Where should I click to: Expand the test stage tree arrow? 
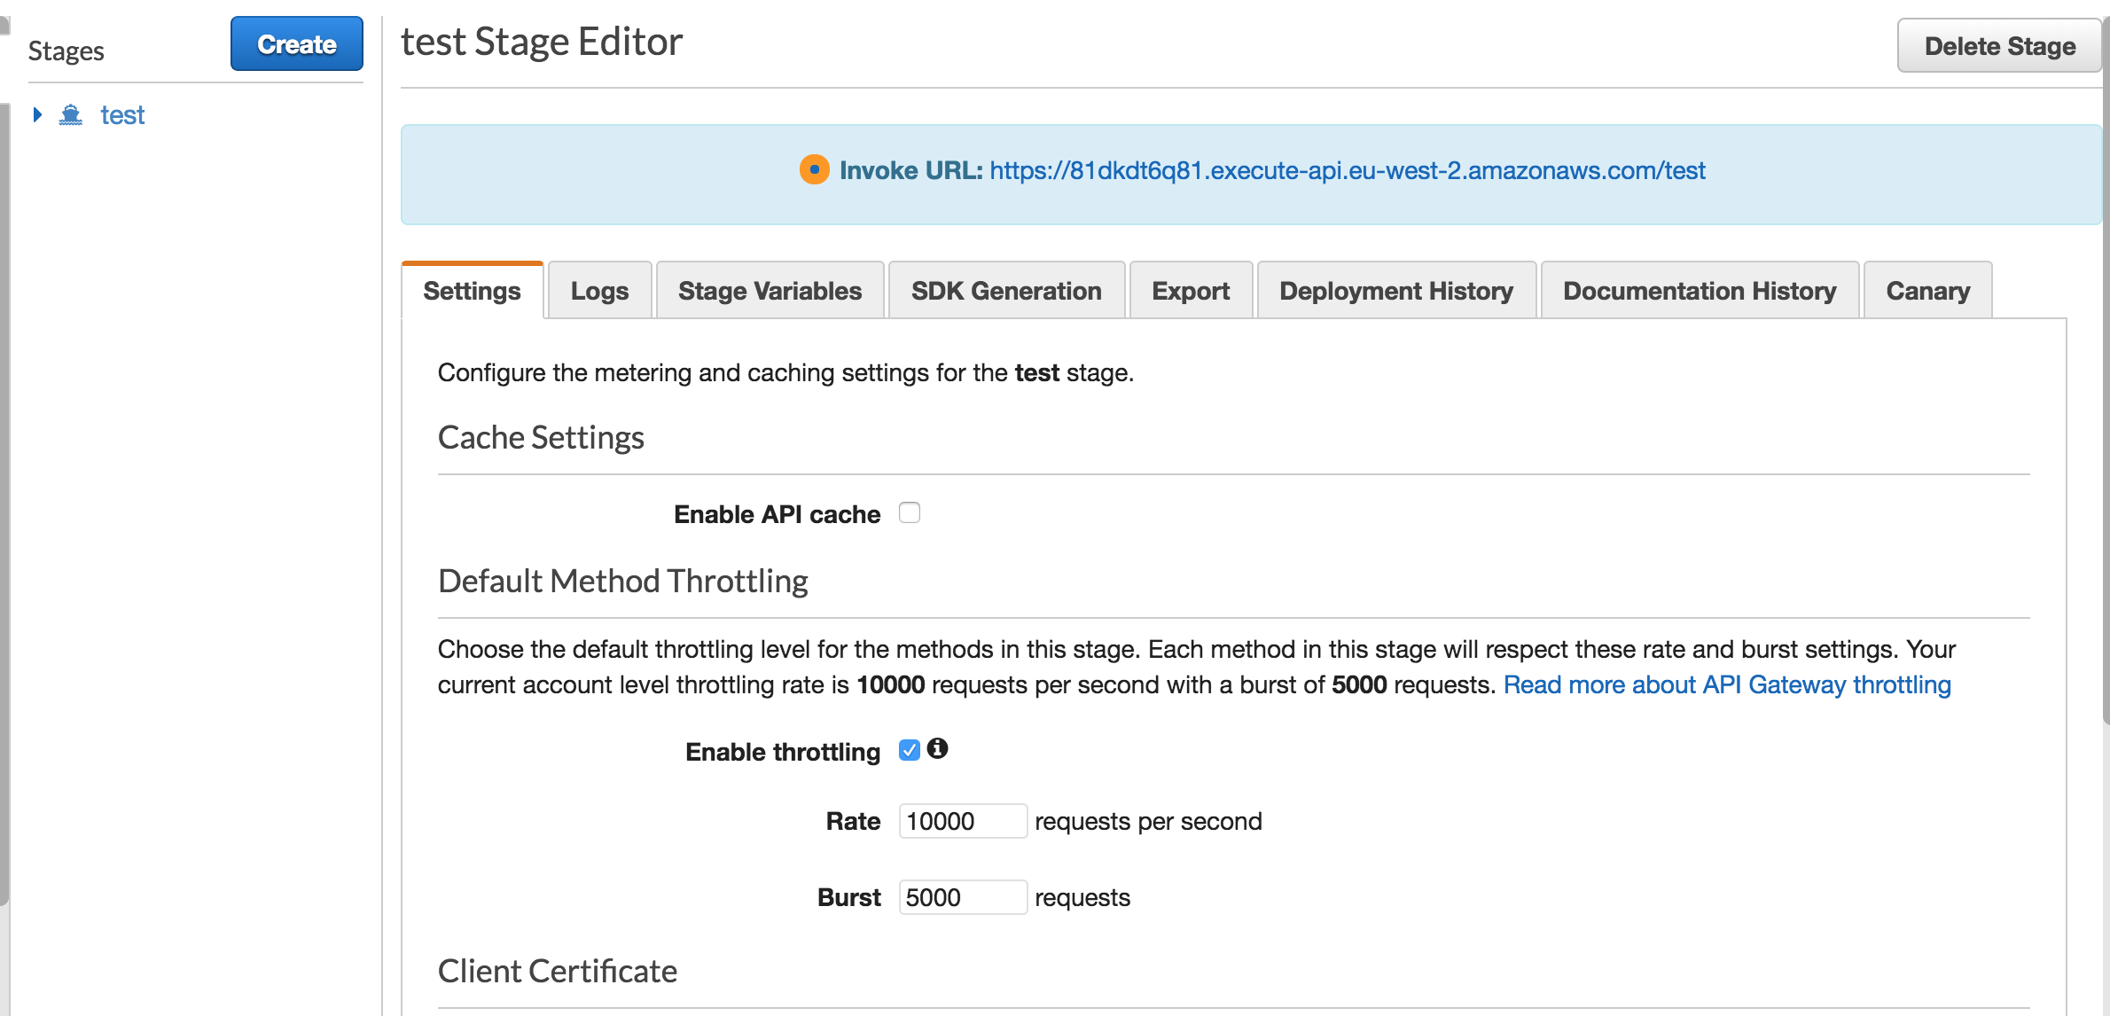(37, 114)
